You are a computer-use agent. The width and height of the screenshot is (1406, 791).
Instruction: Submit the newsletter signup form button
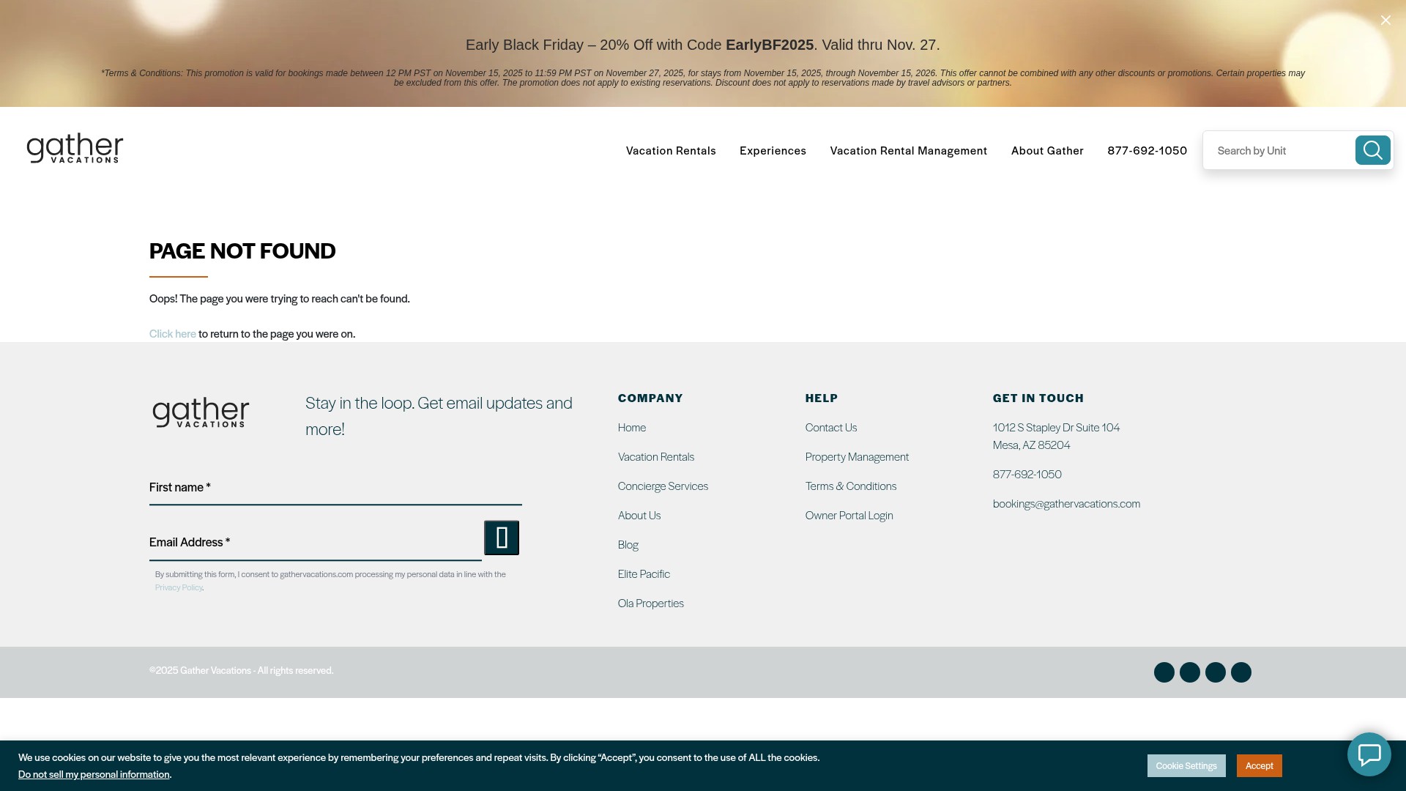pyautogui.click(x=502, y=538)
